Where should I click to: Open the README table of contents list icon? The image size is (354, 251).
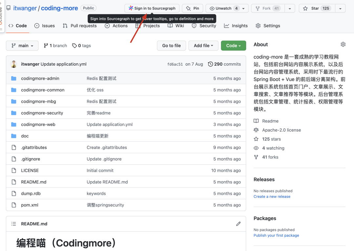click(13, 224)
